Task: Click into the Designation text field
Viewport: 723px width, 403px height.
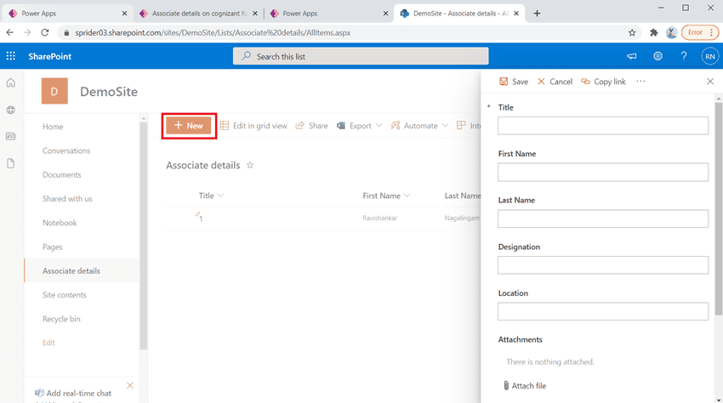Action: (602, 265)
